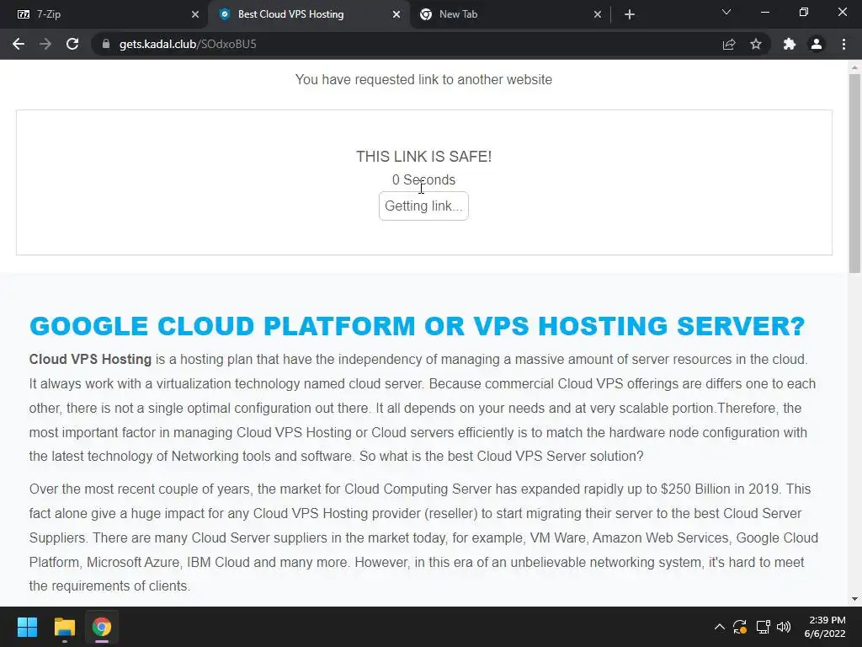Bookmark this page with star icon
The width and height of the screenshot is (862, 647).
coord(756,44)
